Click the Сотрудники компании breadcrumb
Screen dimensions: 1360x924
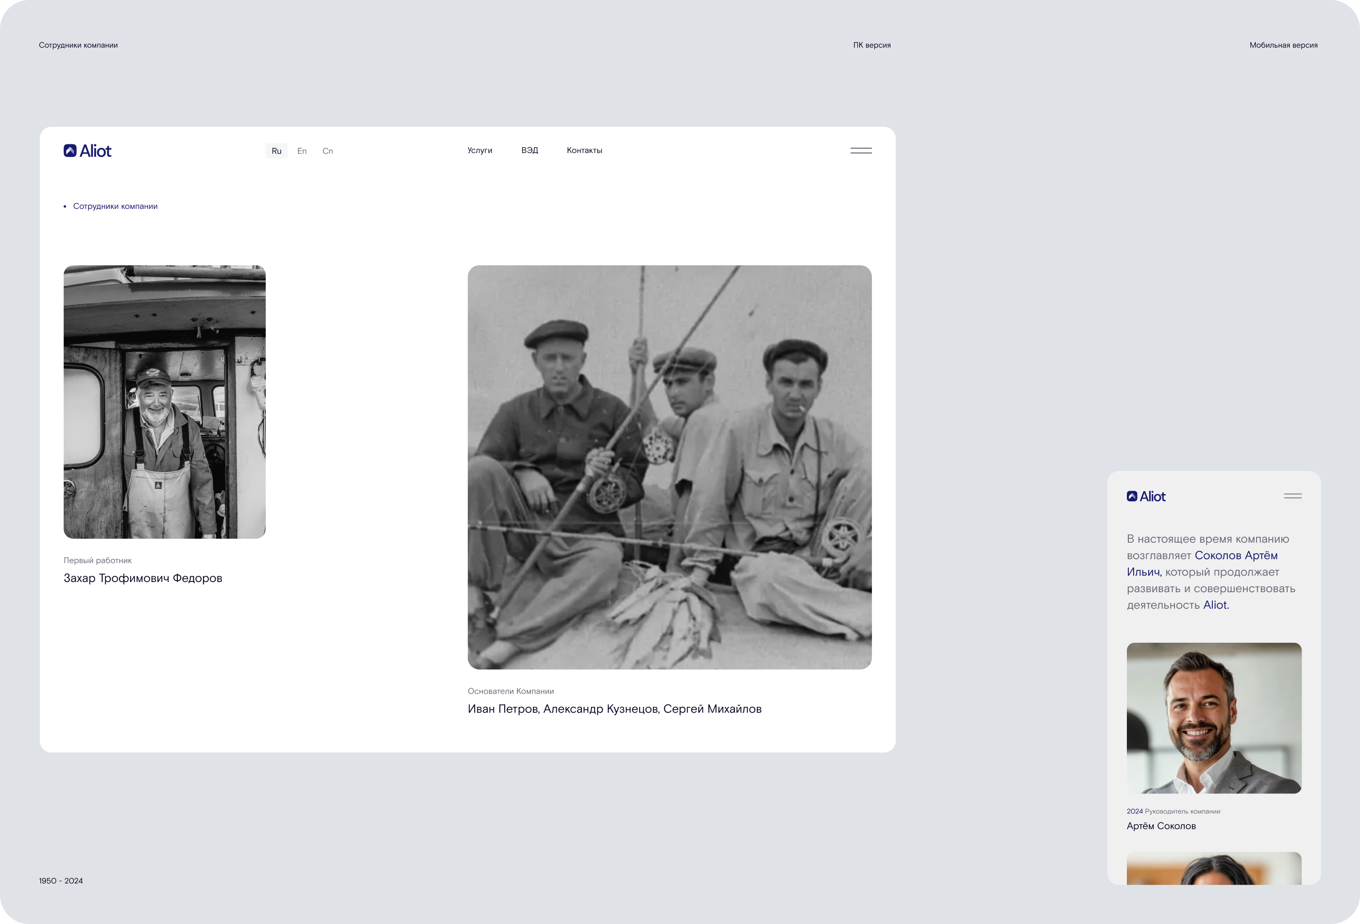115,206
